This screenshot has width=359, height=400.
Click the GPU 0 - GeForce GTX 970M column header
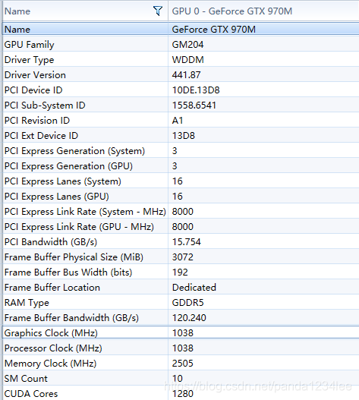tap(263, 11)
